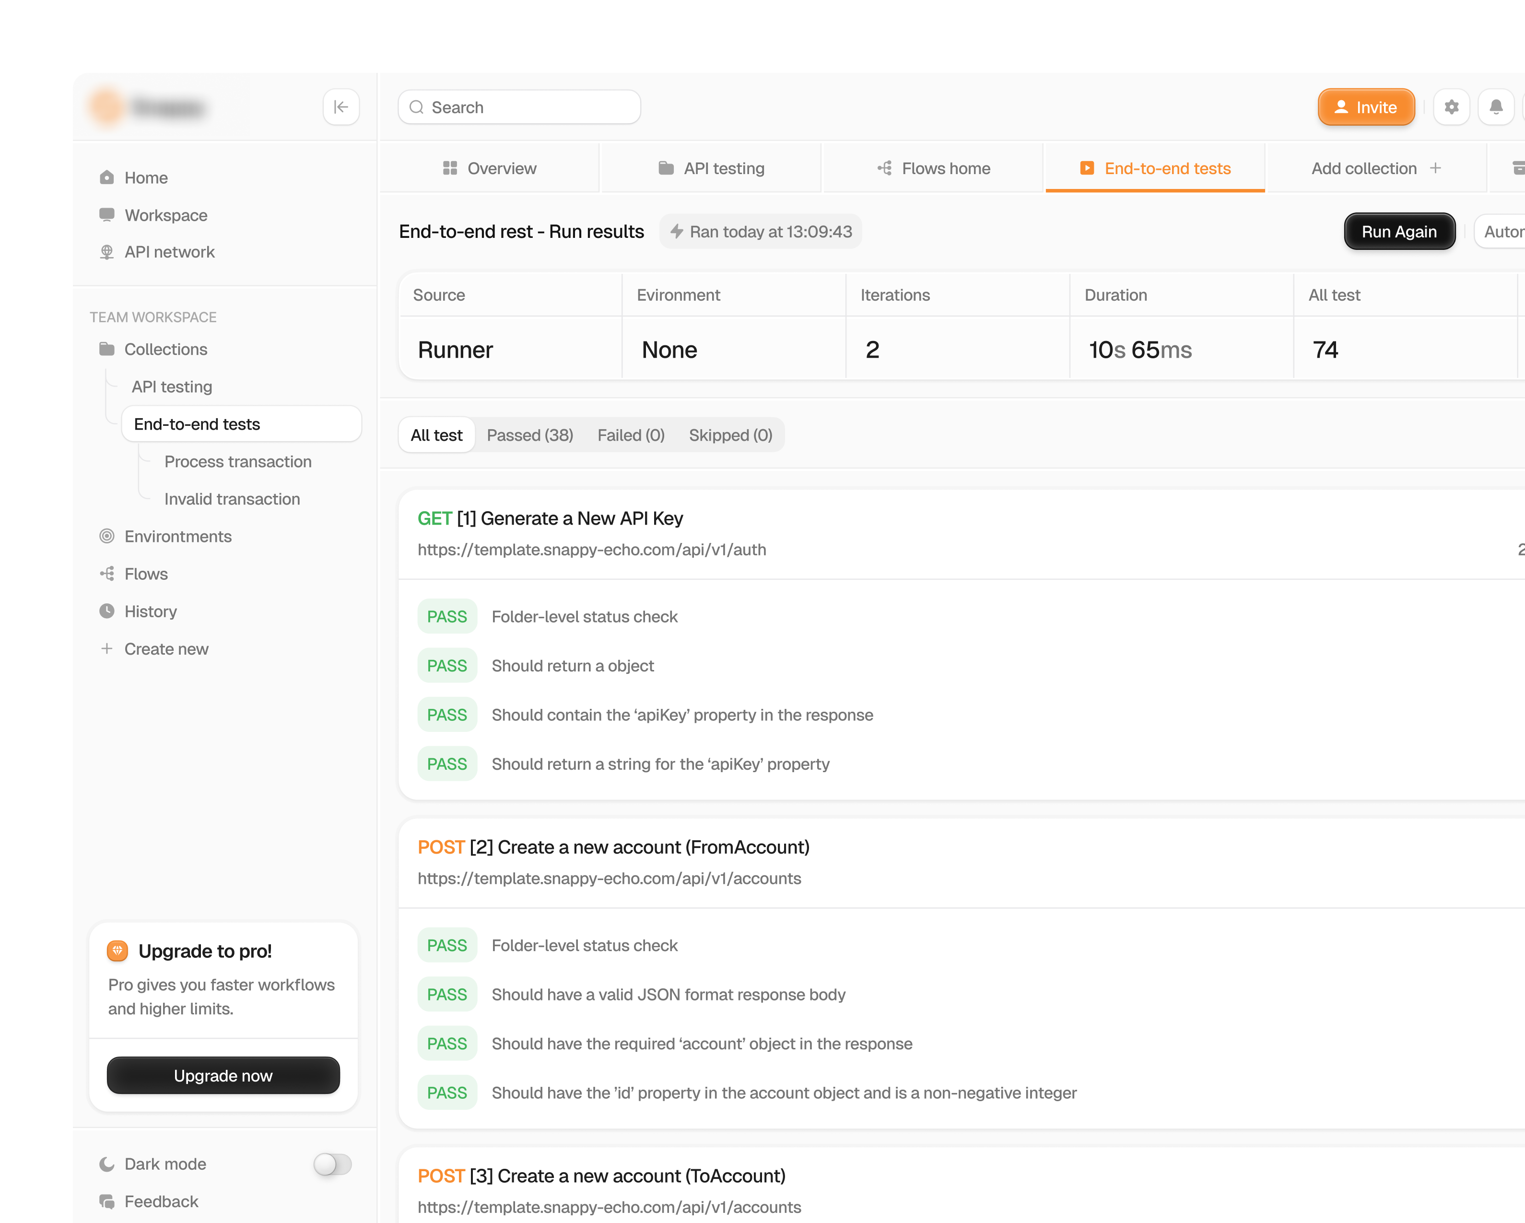Screen dimensions: 1525x1223
Task: Filter by Passed (38) tests
Action: 530,435
